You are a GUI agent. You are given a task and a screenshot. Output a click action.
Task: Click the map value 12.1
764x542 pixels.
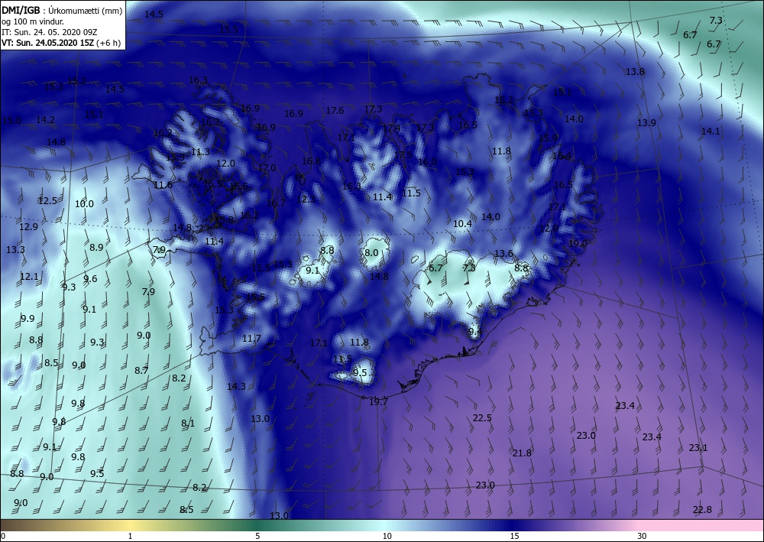click(x=29, y=277)
